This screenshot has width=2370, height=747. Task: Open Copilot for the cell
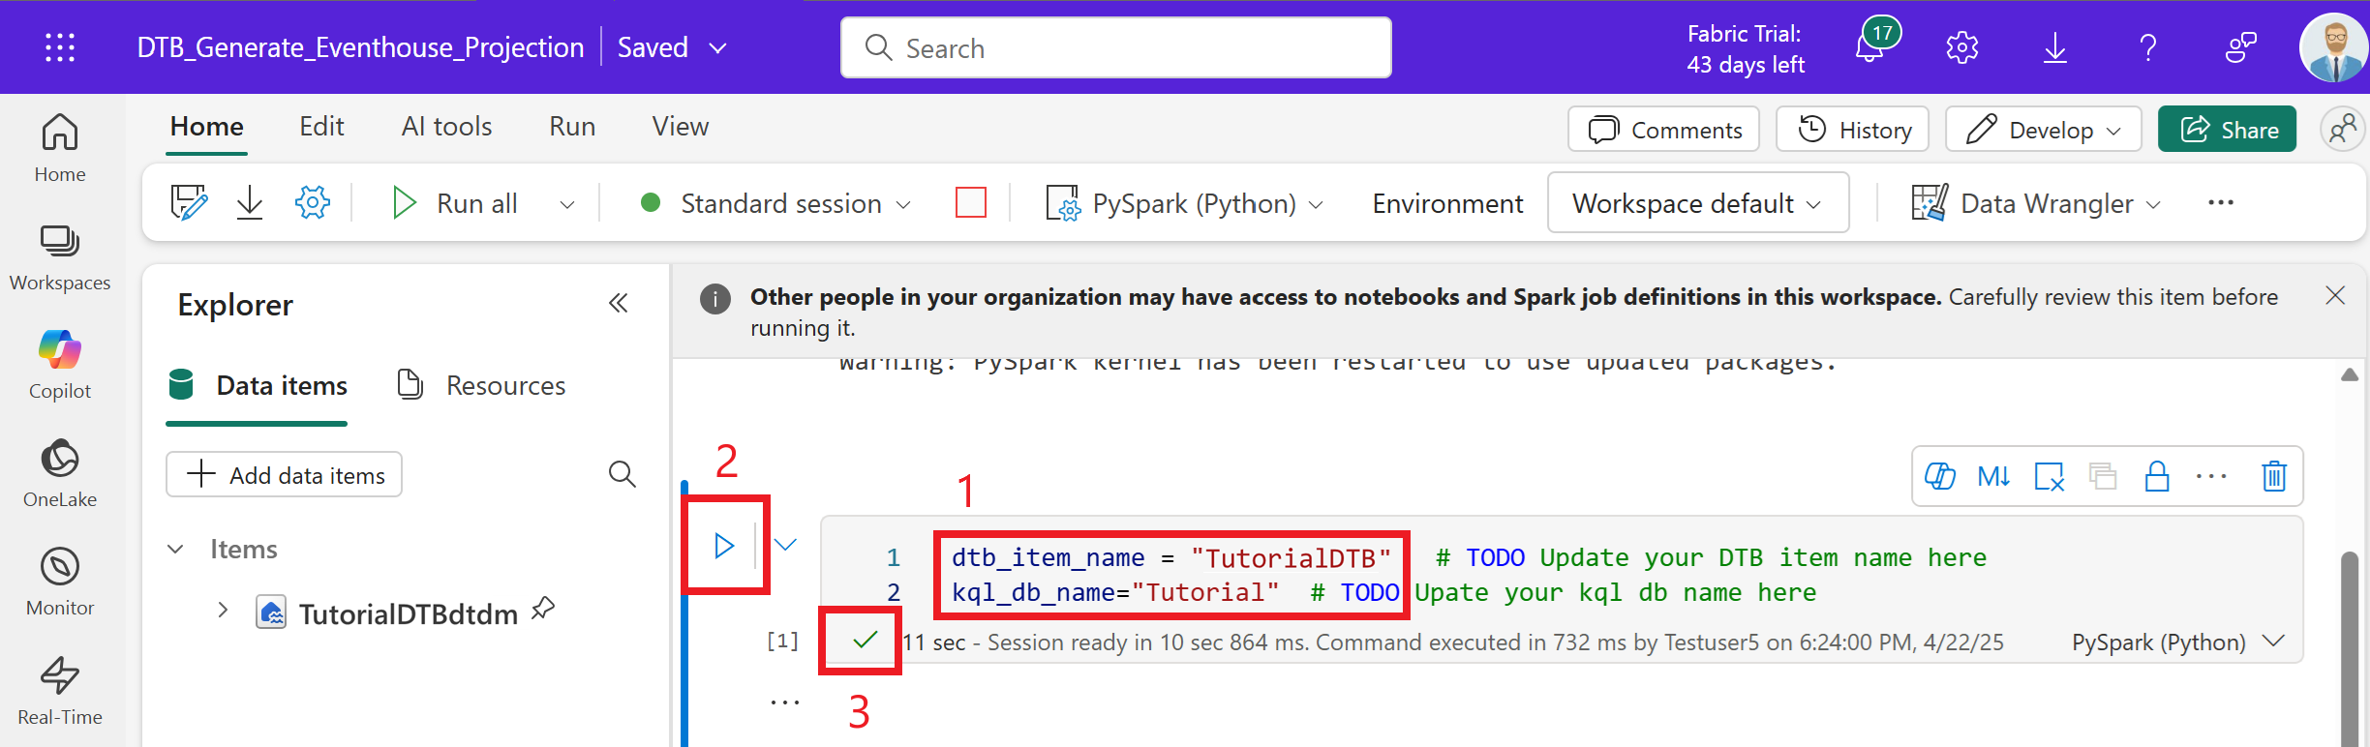[x=1940, y=476]
